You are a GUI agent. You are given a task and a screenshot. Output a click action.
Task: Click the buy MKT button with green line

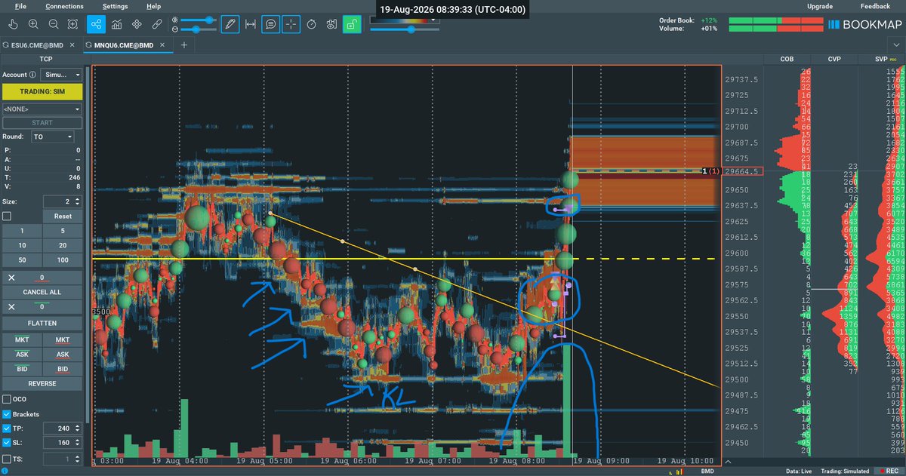point(22,340)
